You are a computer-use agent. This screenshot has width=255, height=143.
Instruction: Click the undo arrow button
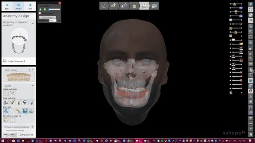5,135
